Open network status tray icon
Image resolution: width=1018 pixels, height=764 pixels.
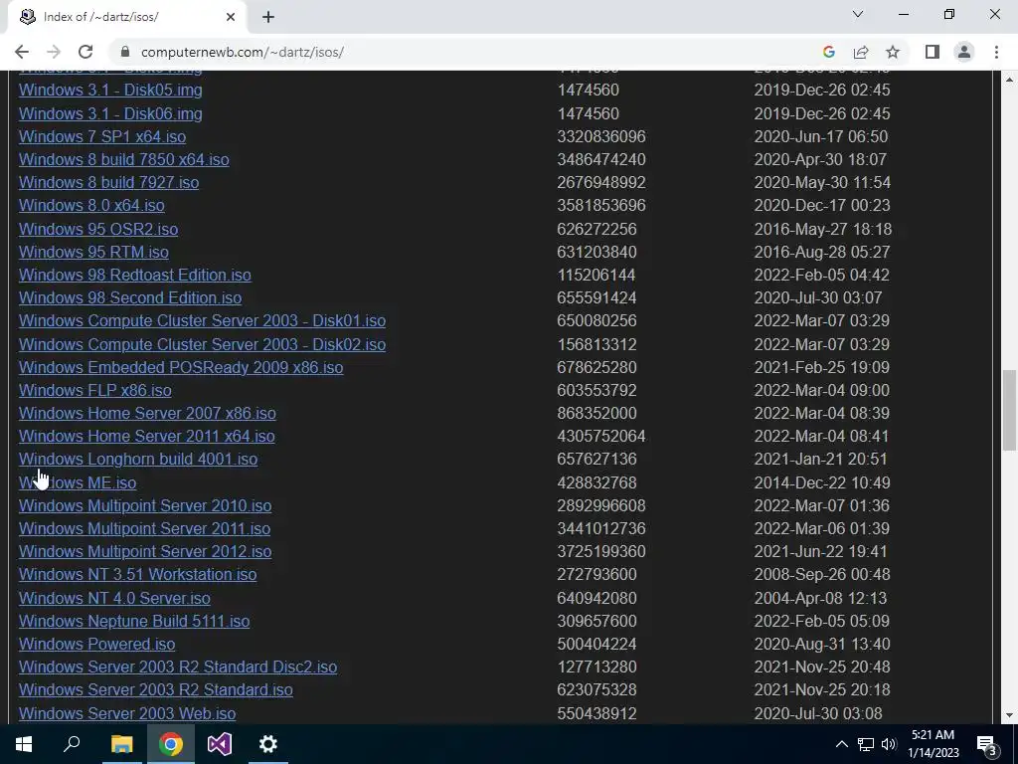[866, 744]
